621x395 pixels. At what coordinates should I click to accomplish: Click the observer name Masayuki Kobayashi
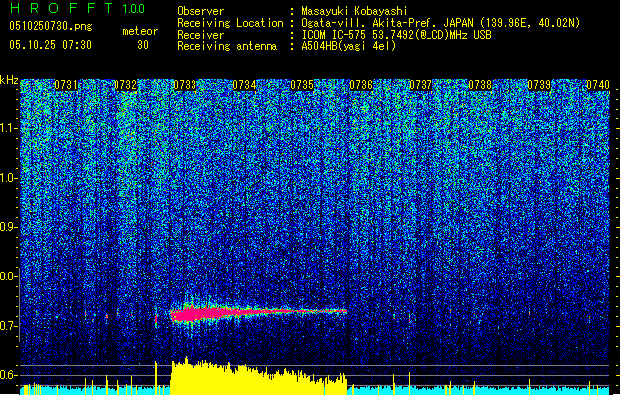[354, 11]
